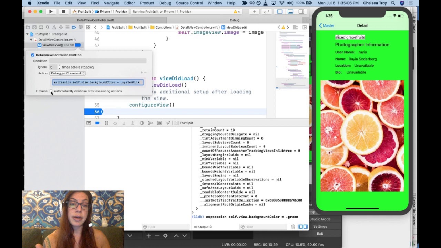Click the Run (play) button in Xcode toolbar
441x248 pixels.
pyautogui.click(x=51, y=12)
